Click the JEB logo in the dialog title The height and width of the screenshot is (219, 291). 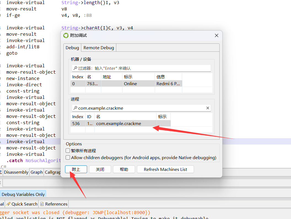[66, 35]
